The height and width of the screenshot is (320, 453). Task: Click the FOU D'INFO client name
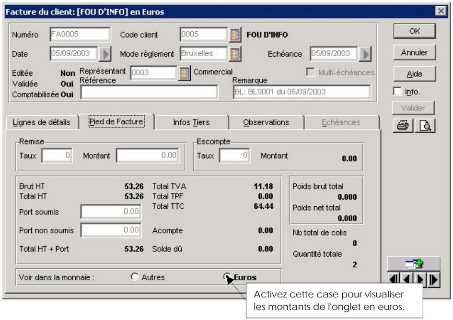click(267, 35)
